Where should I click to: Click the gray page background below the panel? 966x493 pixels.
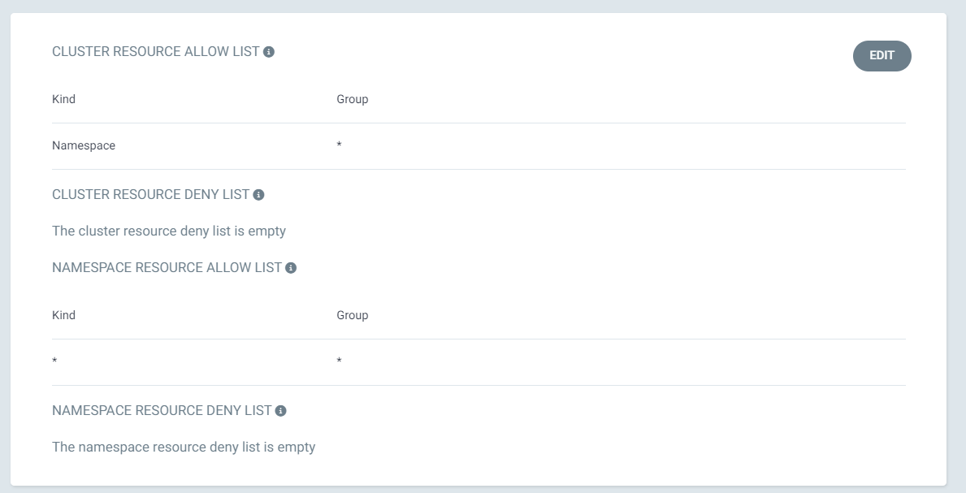point(483,490)
